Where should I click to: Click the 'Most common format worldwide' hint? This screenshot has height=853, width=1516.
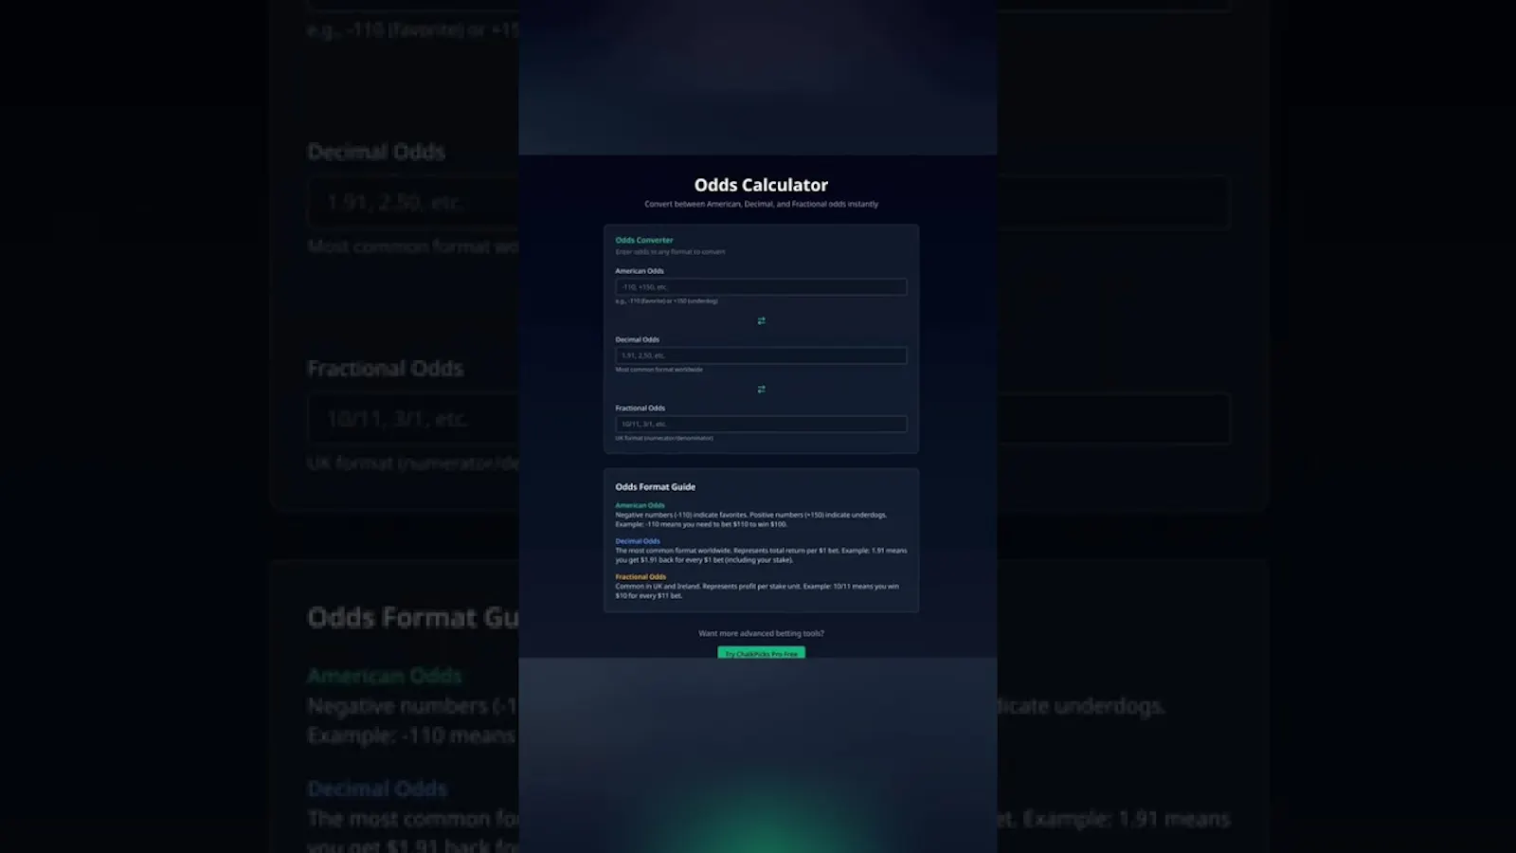pos(659,370)
